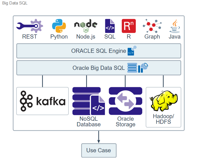The height and width of the screenshot is (159, 197).
Task: Click the 'SQL' label under the file icon
Action: [110, 37]
